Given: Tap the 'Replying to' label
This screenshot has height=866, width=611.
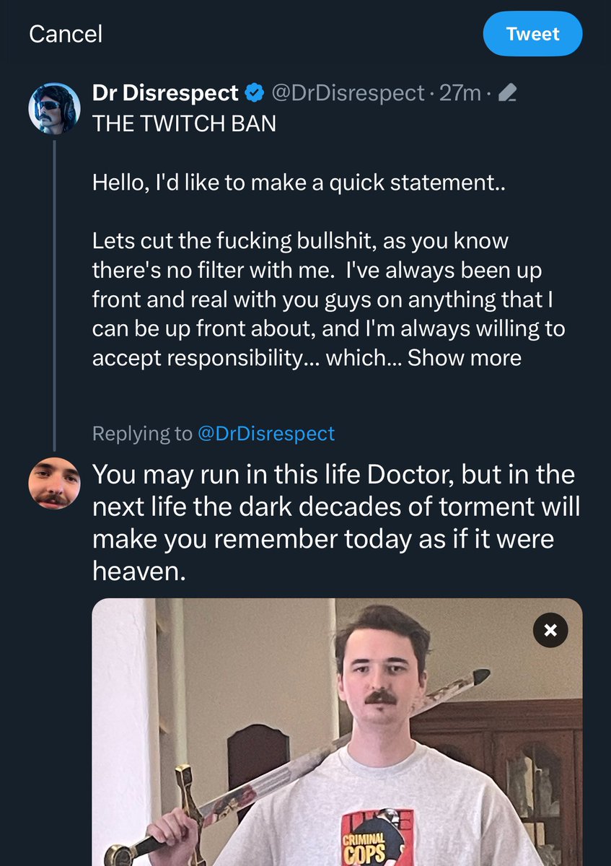Looking at the screenshot, I should (x=142, y=433).
